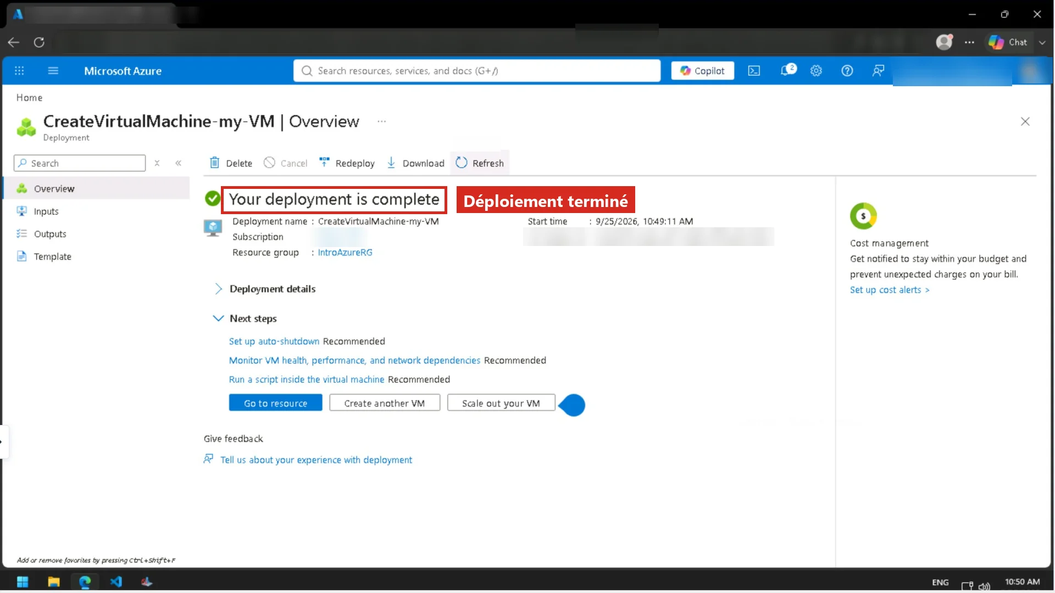Open File Explorer from the taskbar
This screenshot has height=593, width=1055.
pyautogui.click(x=54, y=581)
